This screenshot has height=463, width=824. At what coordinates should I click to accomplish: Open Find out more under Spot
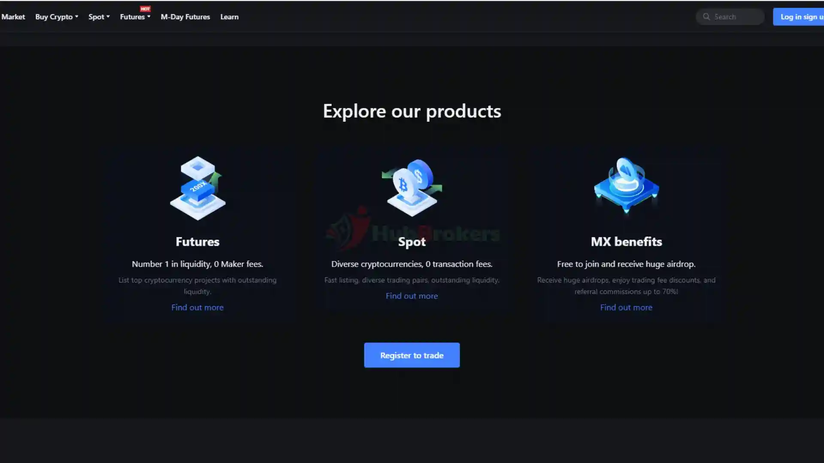pyautogui.click(x=412, y=296)
